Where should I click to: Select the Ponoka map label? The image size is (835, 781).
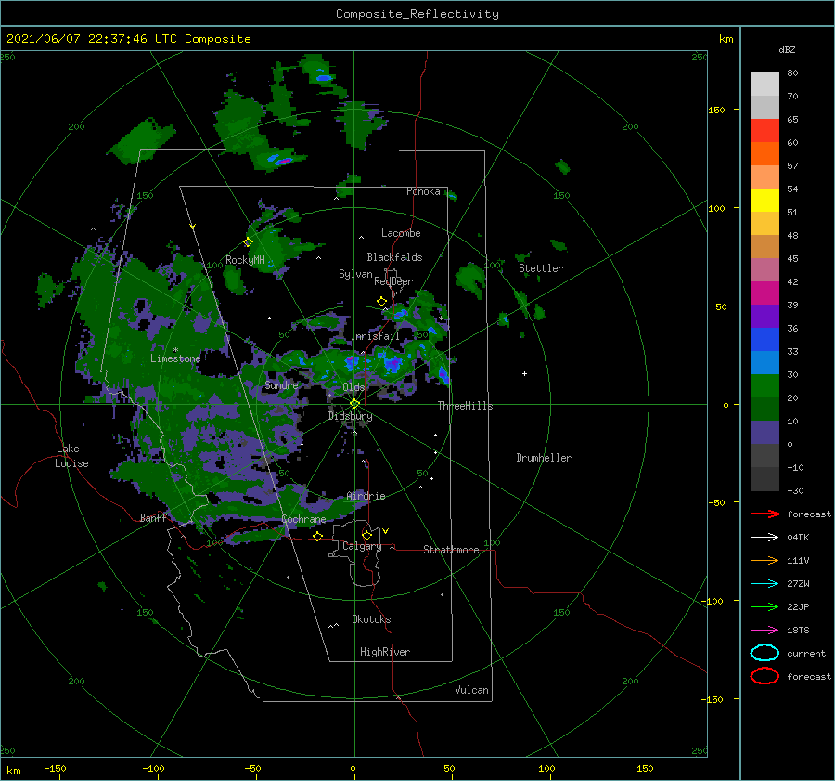[423, 191]
